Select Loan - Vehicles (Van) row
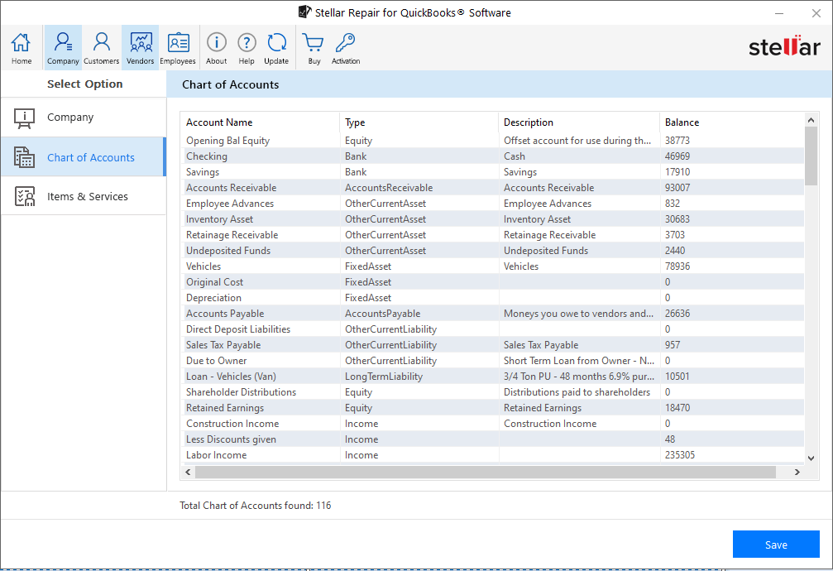The height and width of the screenshot is (571, 833). [x=492, y=377]
